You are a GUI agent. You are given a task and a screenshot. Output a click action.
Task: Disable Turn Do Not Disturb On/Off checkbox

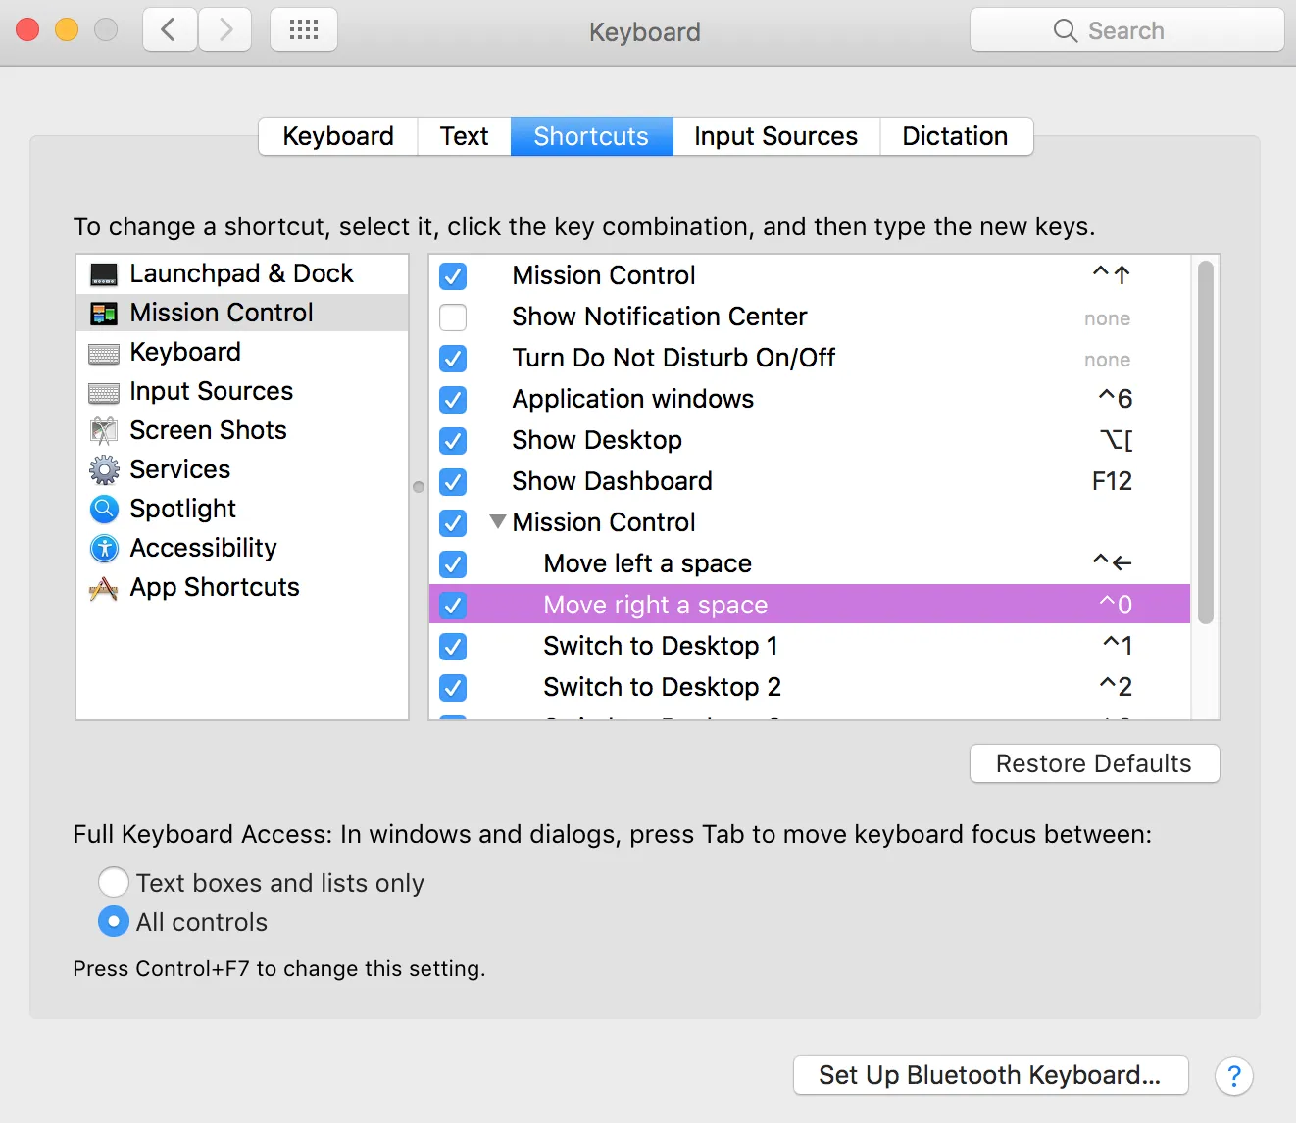[453, 359]
